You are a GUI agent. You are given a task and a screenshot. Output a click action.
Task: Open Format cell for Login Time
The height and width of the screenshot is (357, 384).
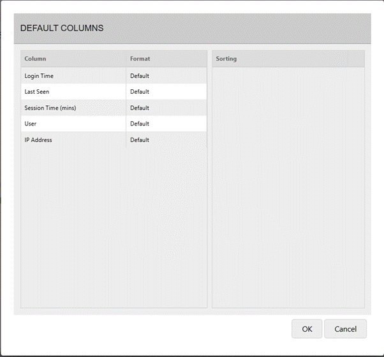click(166, 76)
